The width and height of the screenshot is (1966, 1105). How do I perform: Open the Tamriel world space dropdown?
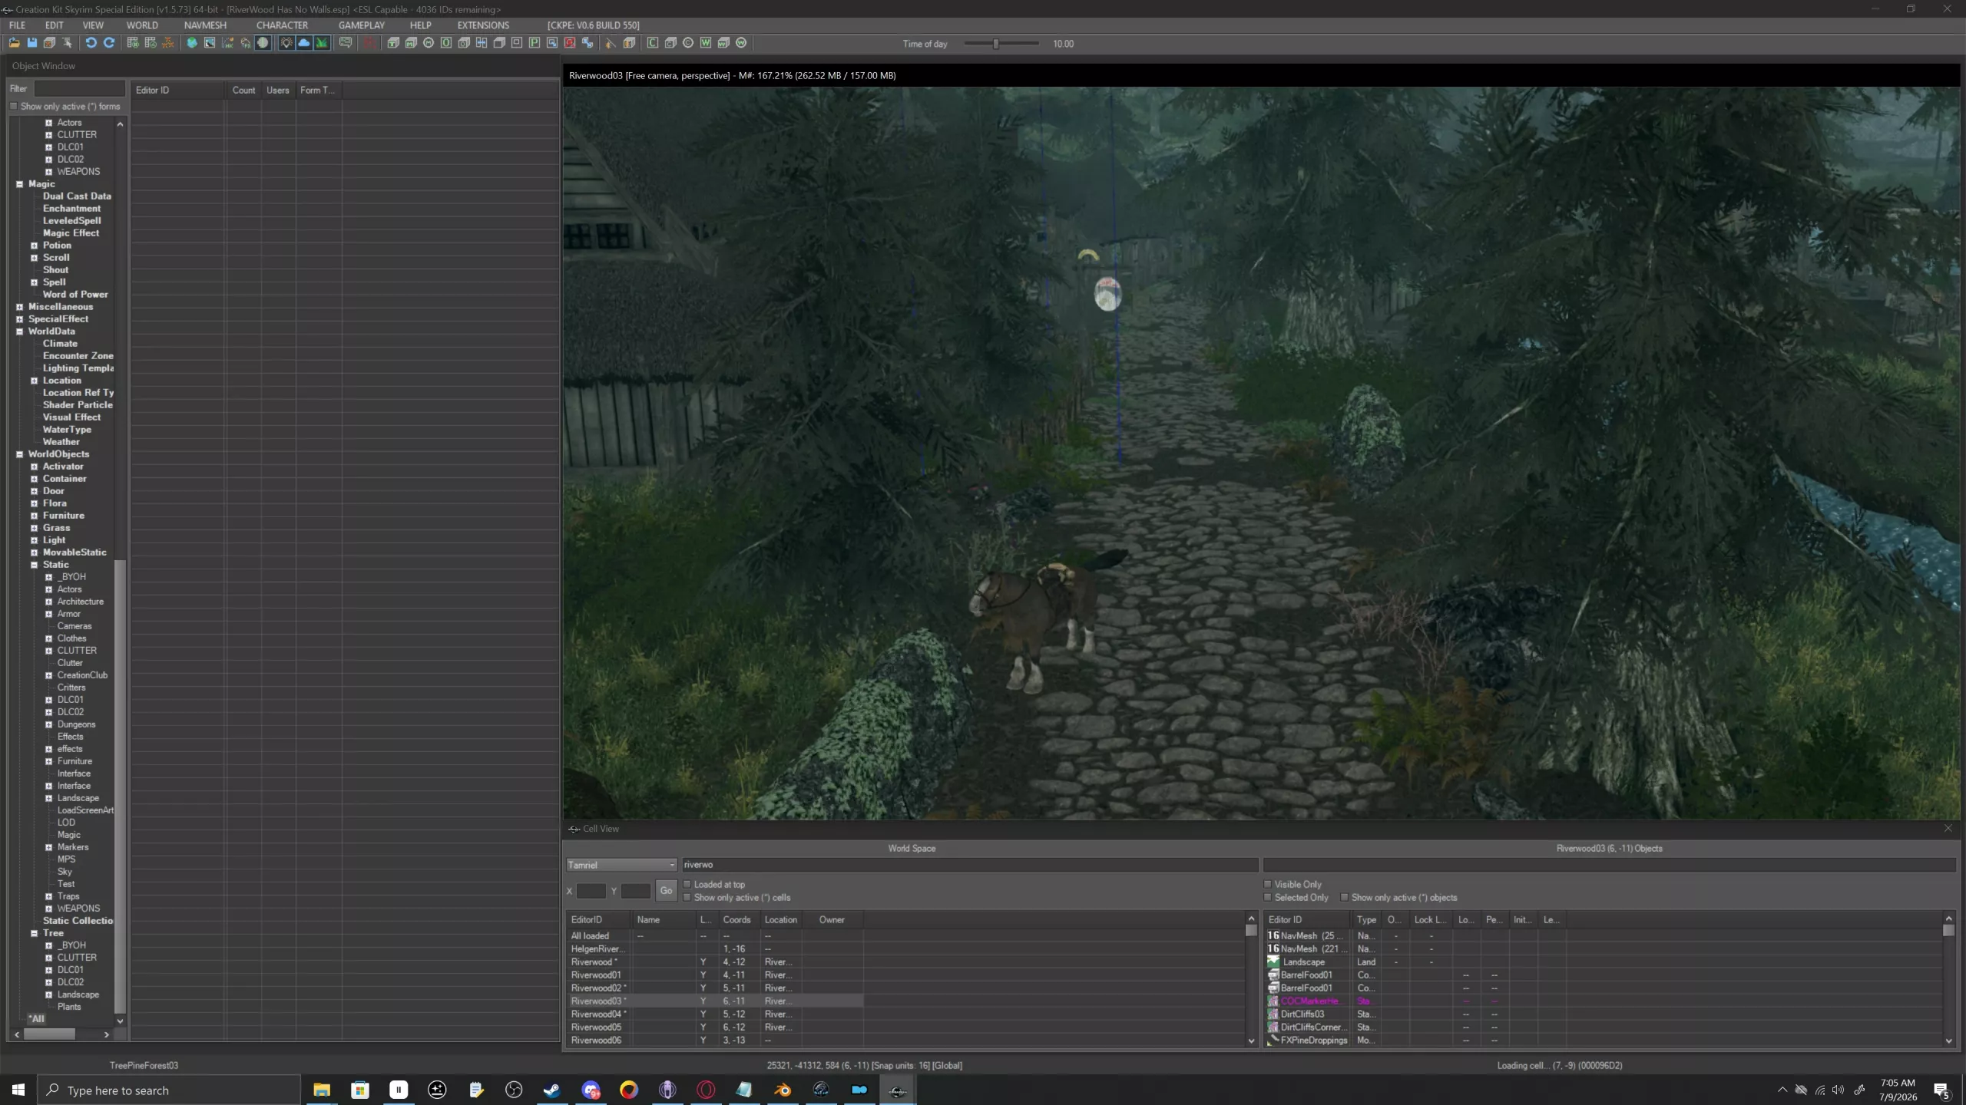tap(621, 865)
